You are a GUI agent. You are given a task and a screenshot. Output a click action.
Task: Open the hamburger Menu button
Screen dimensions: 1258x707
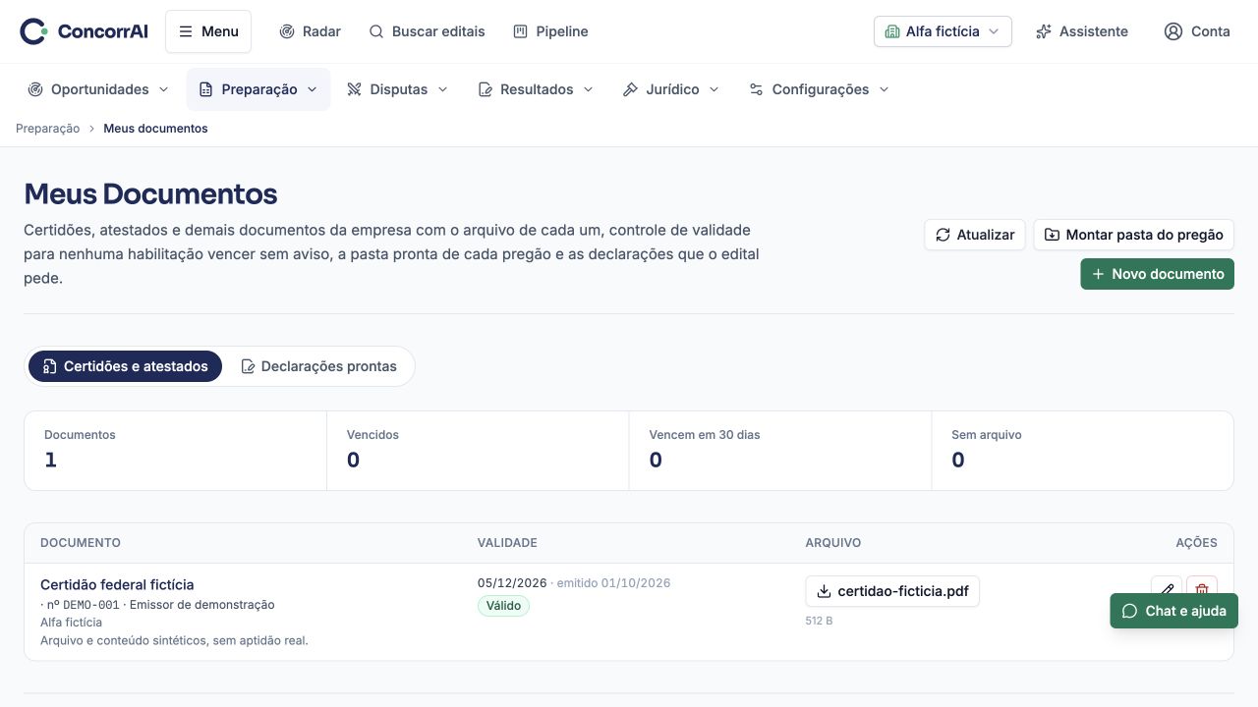[x=208, y=31]
